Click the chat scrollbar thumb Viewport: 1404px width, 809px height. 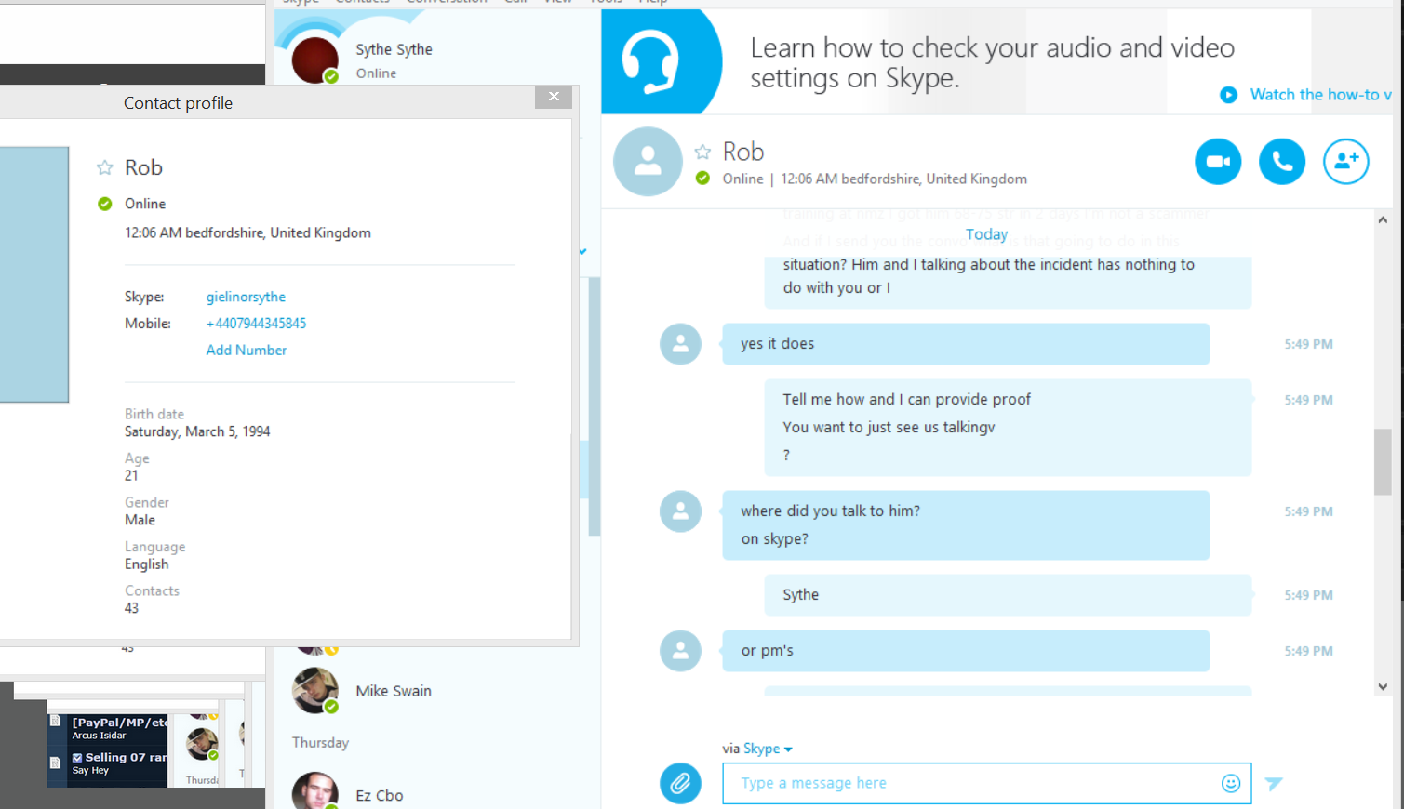[x=1383, y=462]
